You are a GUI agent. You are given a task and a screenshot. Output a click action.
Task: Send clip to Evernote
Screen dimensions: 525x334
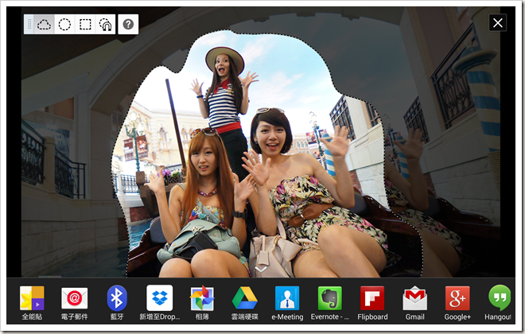click(330, 302)
